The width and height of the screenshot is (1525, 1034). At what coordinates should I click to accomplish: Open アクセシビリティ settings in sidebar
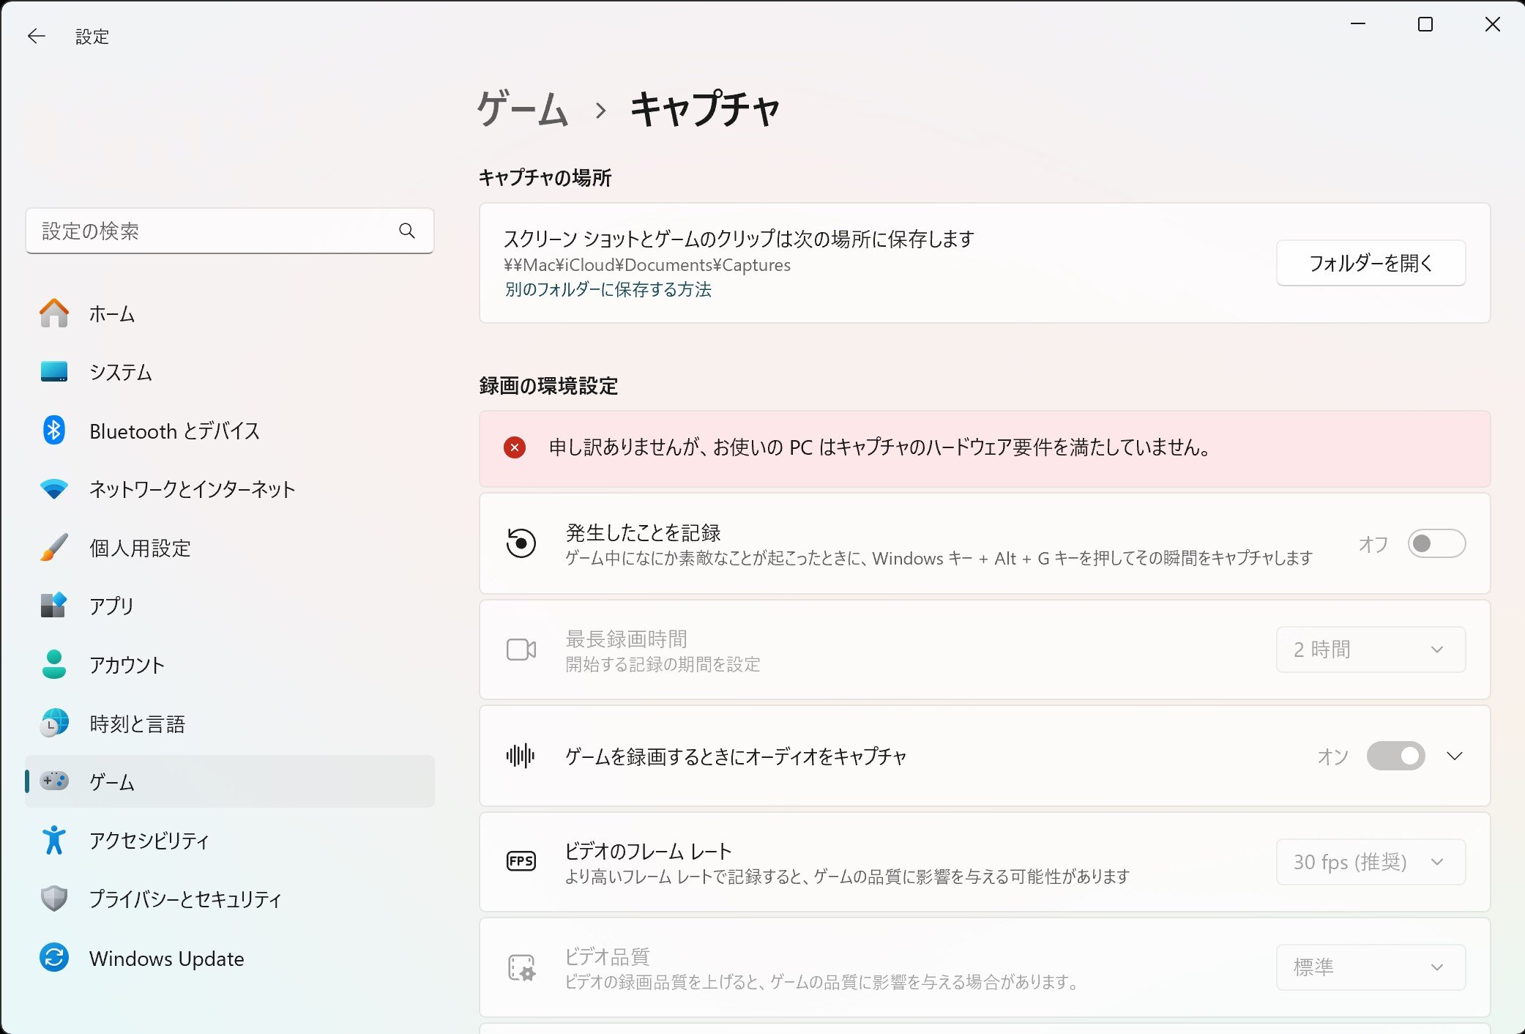click(230, 840)
